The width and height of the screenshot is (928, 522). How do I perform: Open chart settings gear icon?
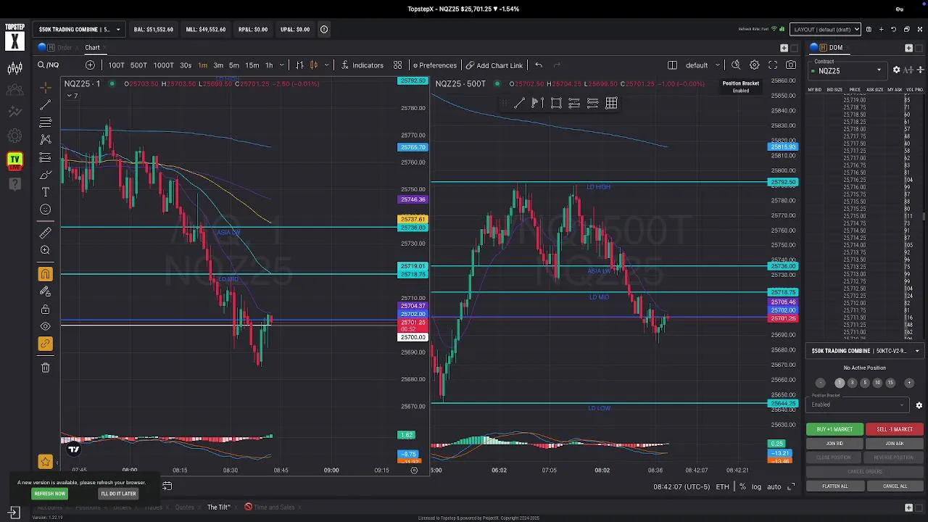pyautogui.click(x=754, y=65)
